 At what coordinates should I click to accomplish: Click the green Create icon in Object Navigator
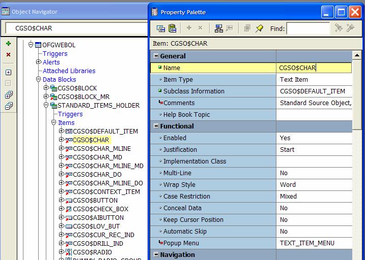[8, 45]
